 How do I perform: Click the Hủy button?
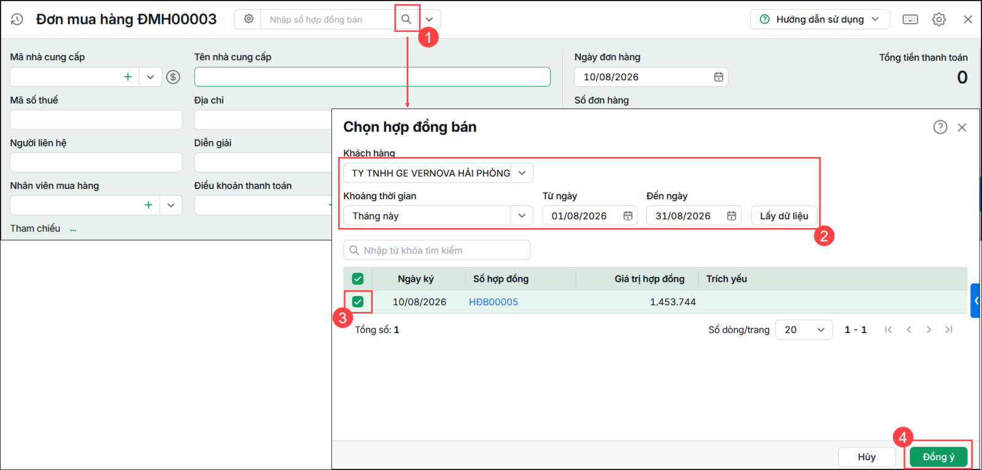(867, 457)
